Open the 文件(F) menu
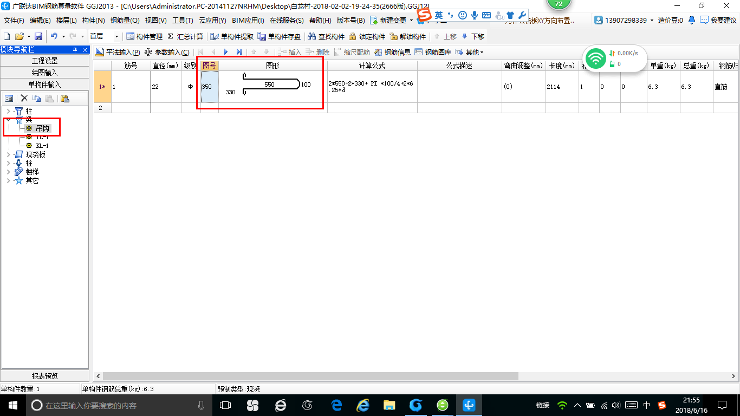740x416 pixels. point(14,20)
